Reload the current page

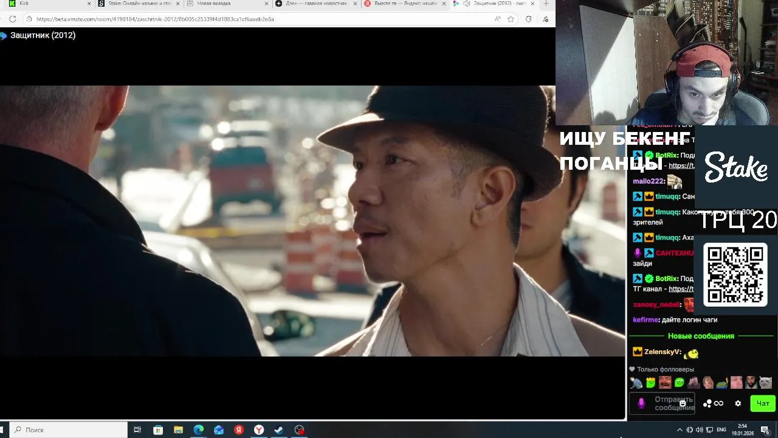(12, 19)
